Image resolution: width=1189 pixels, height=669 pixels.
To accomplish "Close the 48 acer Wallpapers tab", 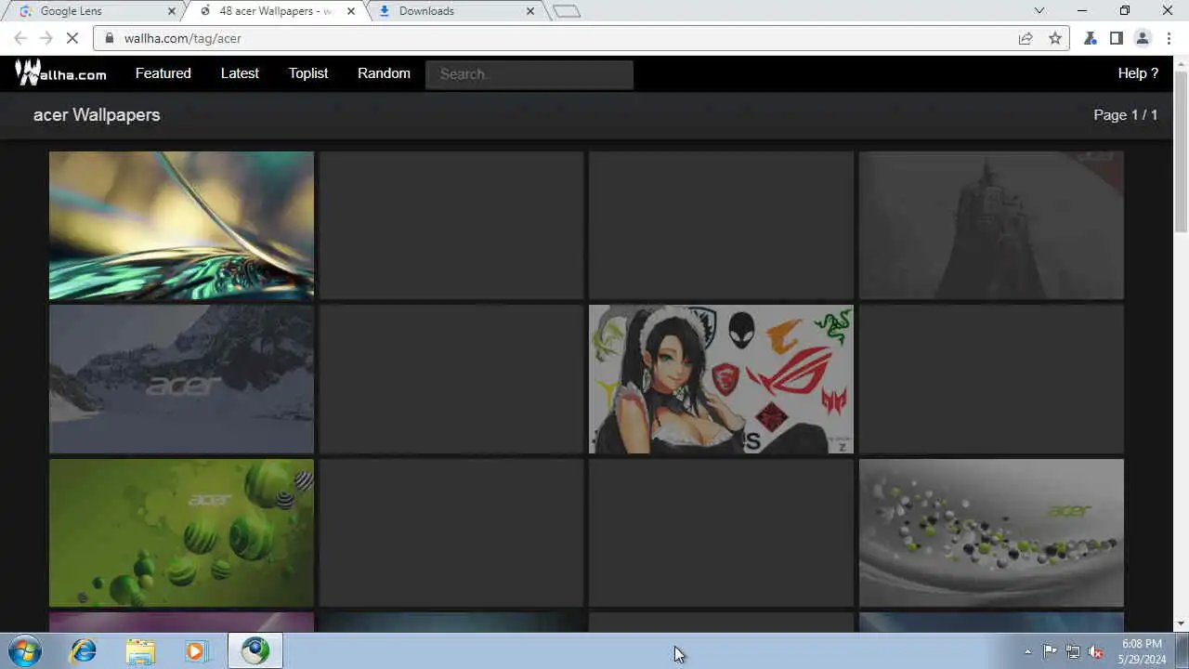I will 351,11.
